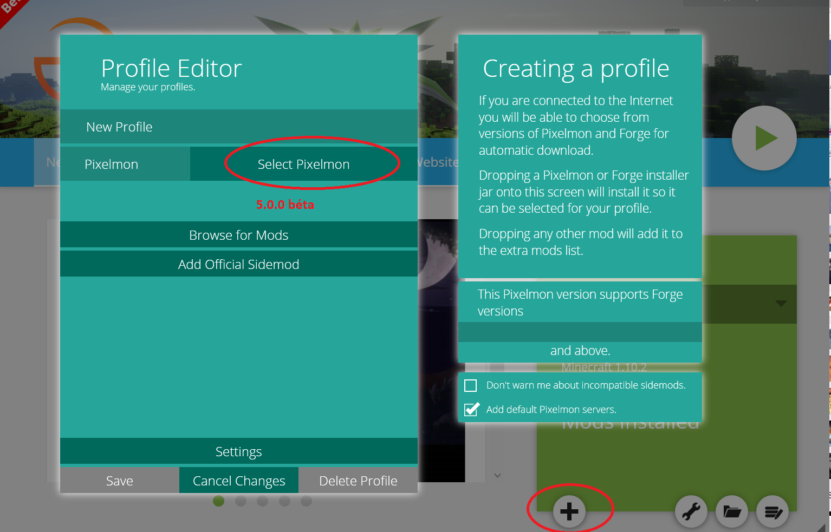Open the folder icon at the bottom
Image resolution: width=831 pixels, height=532 pixels.
[732, 511]
